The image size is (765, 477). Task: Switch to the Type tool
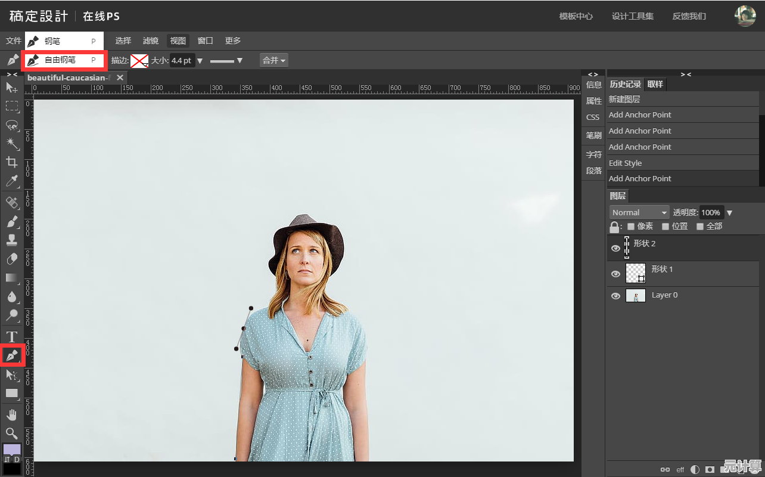[12, 337]
